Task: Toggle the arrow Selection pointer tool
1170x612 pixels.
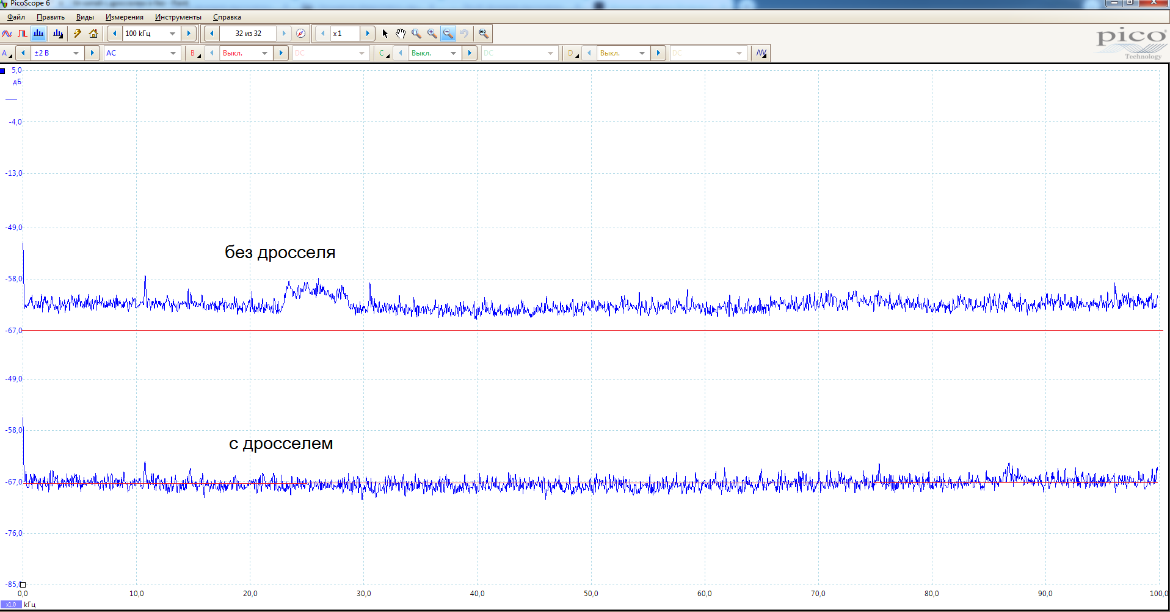Action: pos(385,34)
